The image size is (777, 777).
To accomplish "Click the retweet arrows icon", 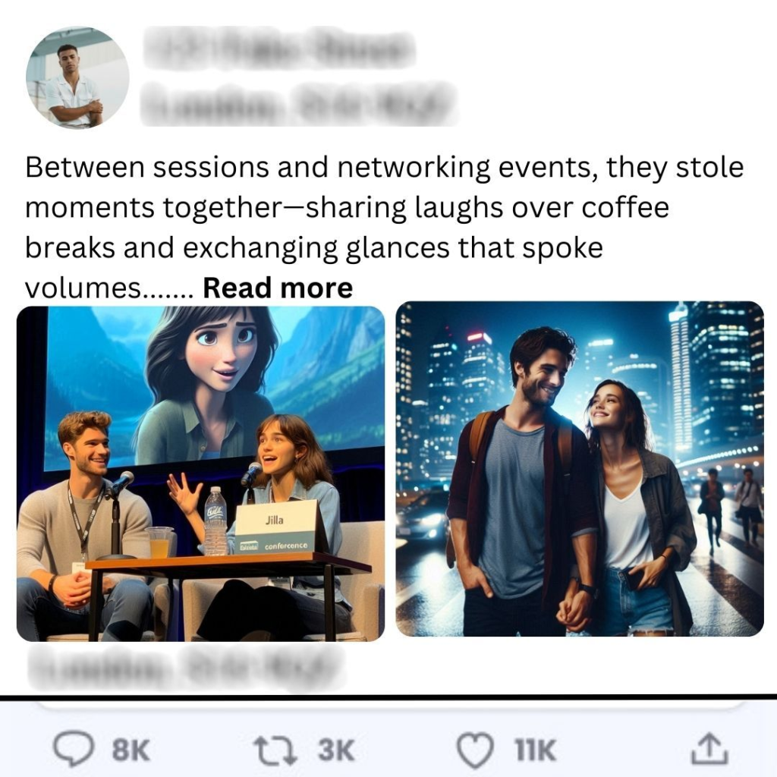I will [x=275, y=750].
